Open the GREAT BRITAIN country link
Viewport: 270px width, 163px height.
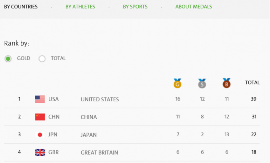coord(99,152)
